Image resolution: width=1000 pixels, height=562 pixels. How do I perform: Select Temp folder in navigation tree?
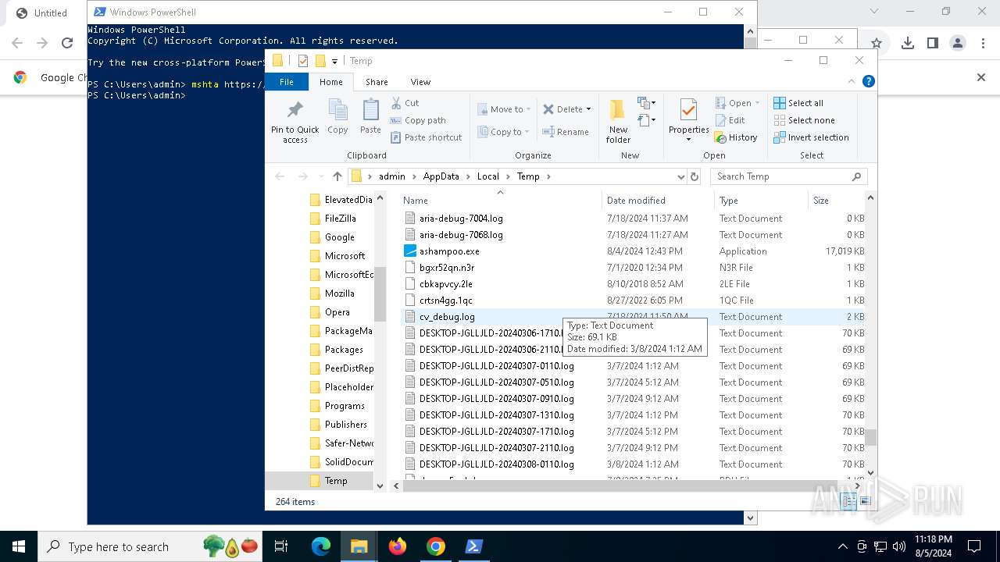(x=336, y=481)
